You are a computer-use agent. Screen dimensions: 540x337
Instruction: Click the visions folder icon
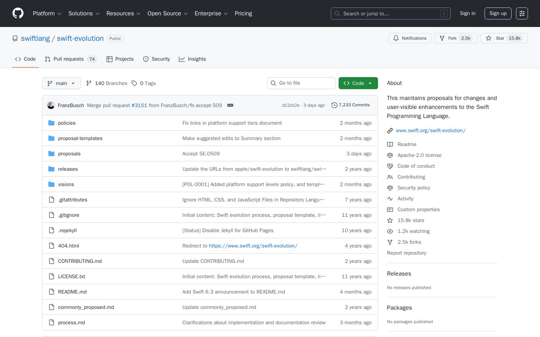51,184
